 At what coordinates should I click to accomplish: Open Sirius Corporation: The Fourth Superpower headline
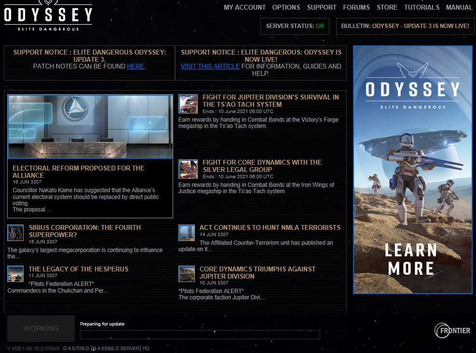pyautogui.click(x=85, y=231)
